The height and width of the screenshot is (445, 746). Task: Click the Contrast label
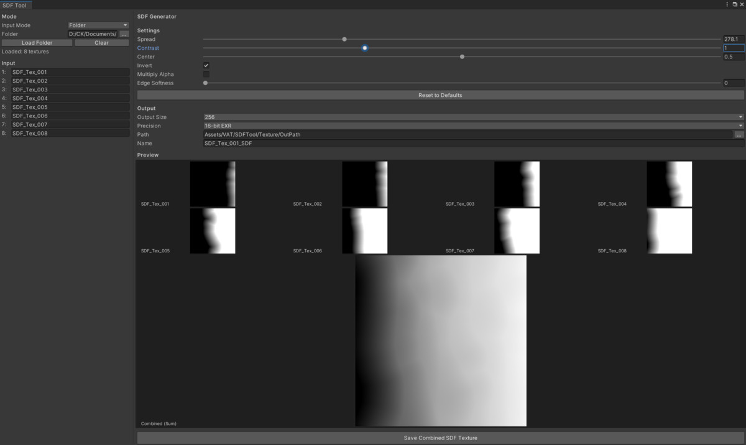coord(148,48)
